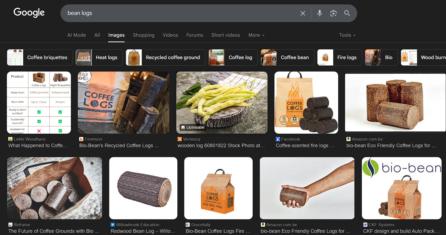Clear the search box with the X icon
Viewport: 446px width, 235px height.
pyautogui.click(x=303, y=13)
